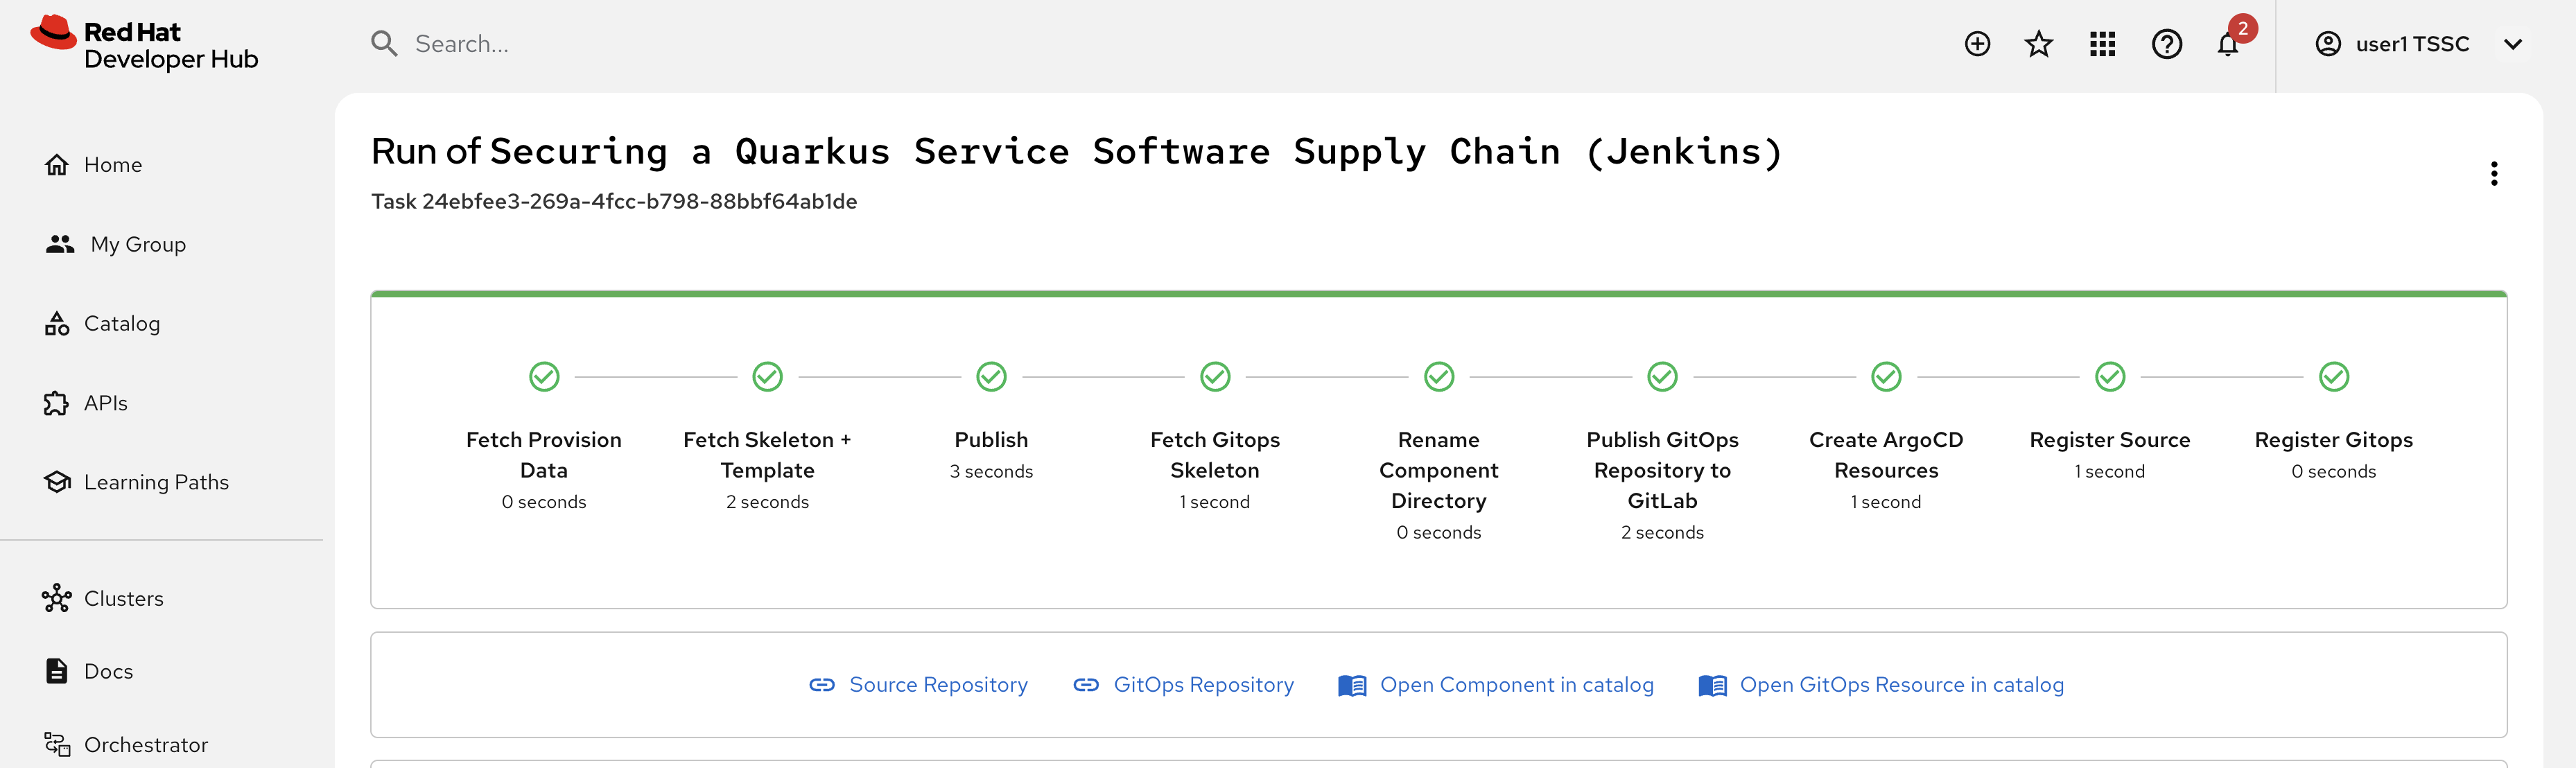This screenshot has height=768, width=2576.
Task: Open notifications bell with badge
Action: (2228, 44)
